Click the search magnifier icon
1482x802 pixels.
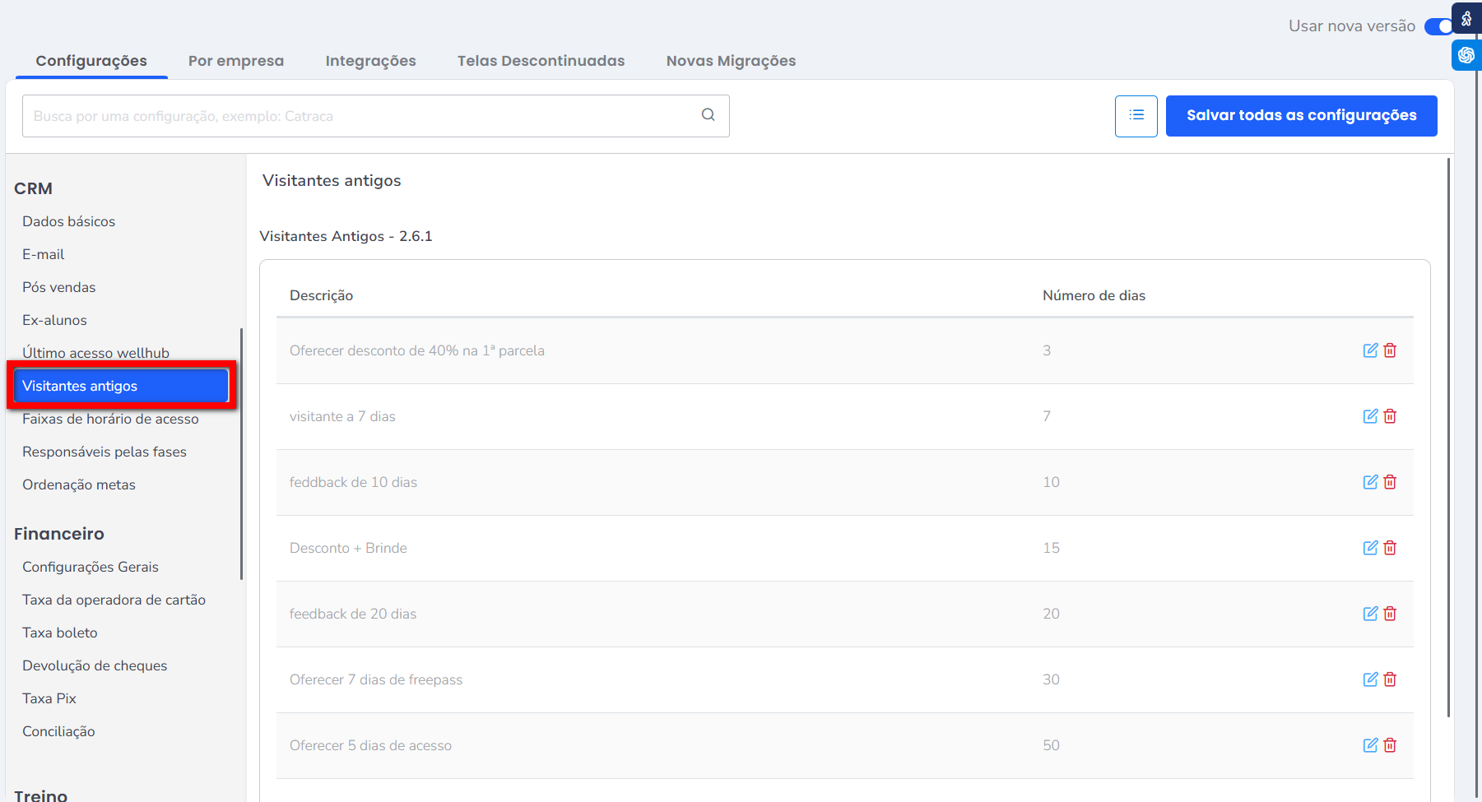tap(708, 115)
